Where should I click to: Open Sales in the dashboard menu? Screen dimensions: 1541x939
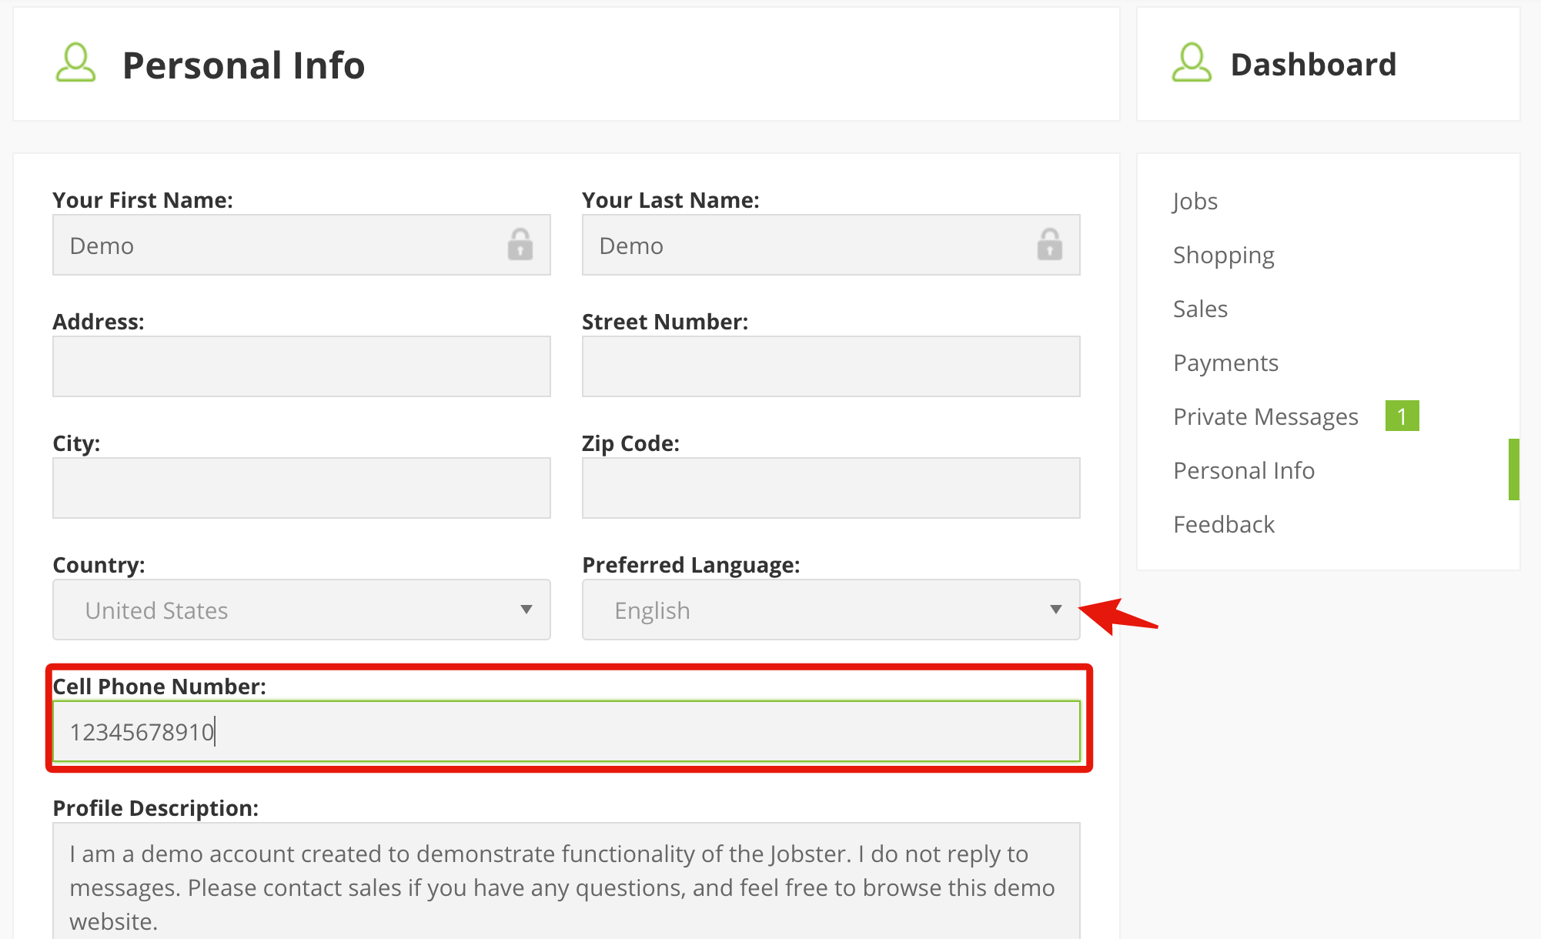[1201, 309]
